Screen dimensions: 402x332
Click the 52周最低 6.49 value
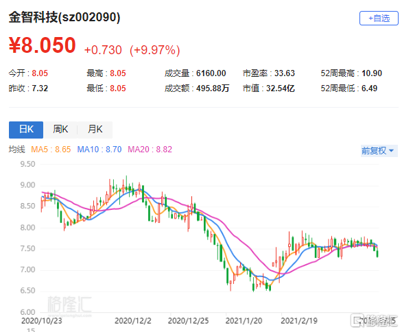[370, 88]
